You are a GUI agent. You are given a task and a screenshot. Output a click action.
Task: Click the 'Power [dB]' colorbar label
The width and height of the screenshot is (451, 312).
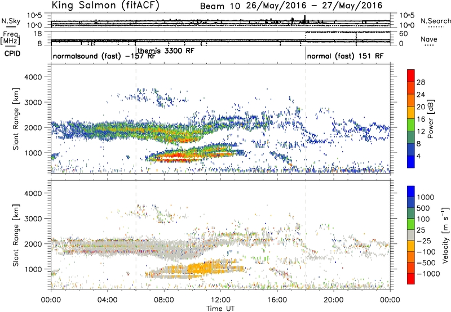(x=431, y=119)
